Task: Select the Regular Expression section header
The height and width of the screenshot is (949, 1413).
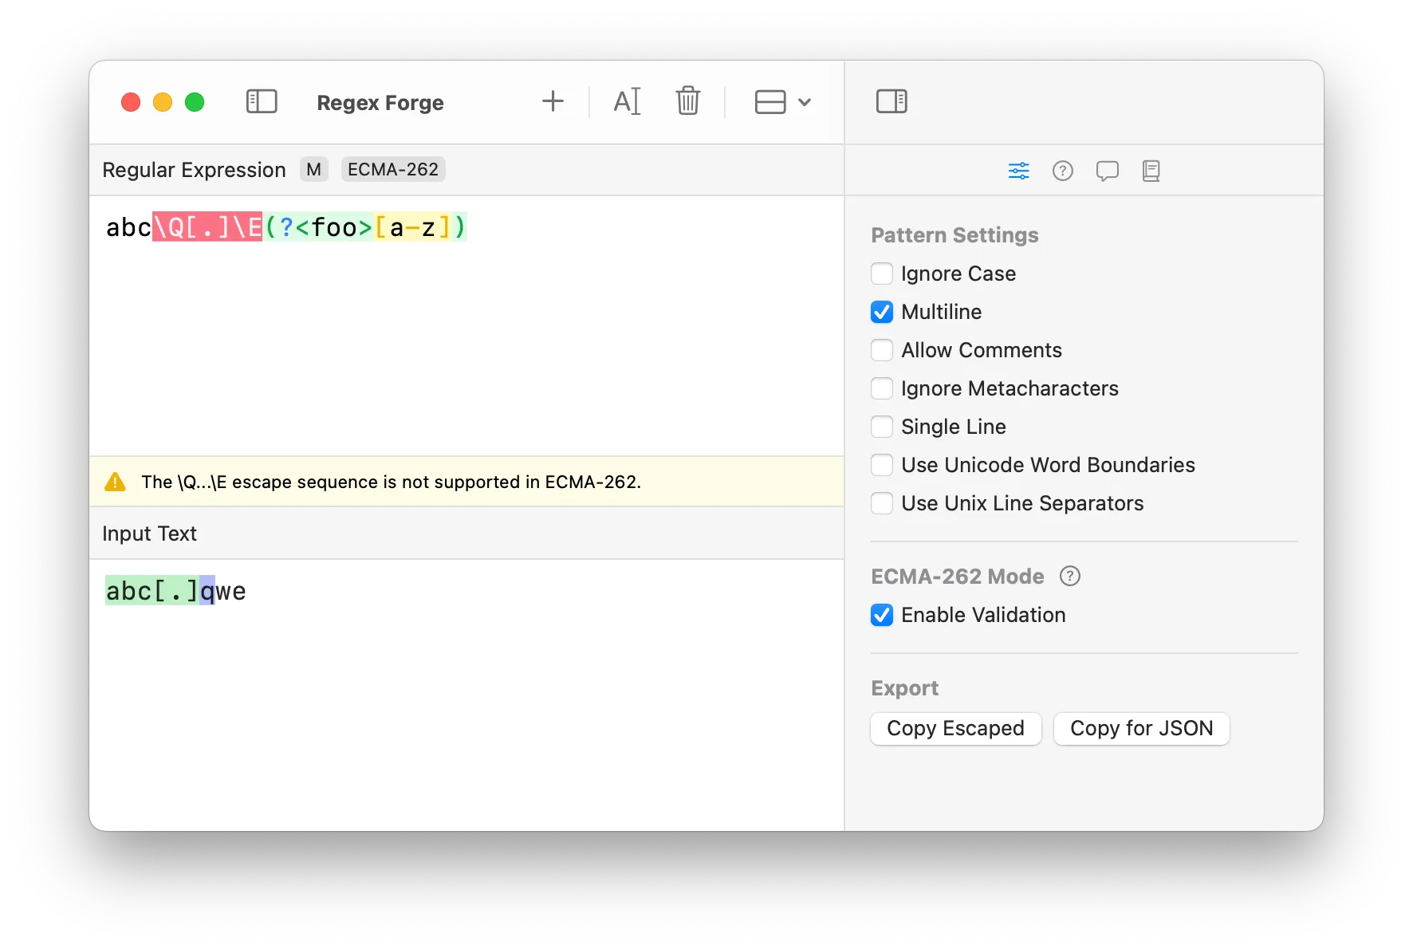Action: coord(193,170)
